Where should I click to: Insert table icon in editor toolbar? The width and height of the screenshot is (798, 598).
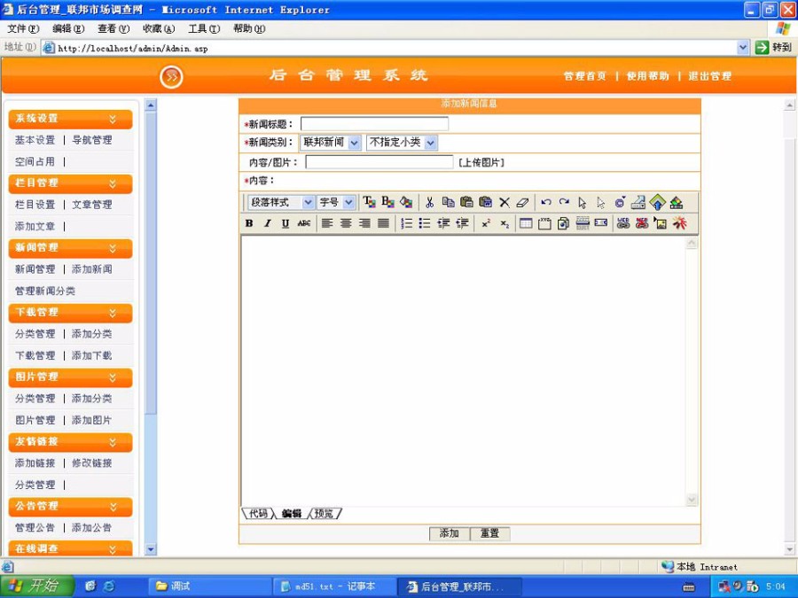pyautogui.click(x=526, y=223)
